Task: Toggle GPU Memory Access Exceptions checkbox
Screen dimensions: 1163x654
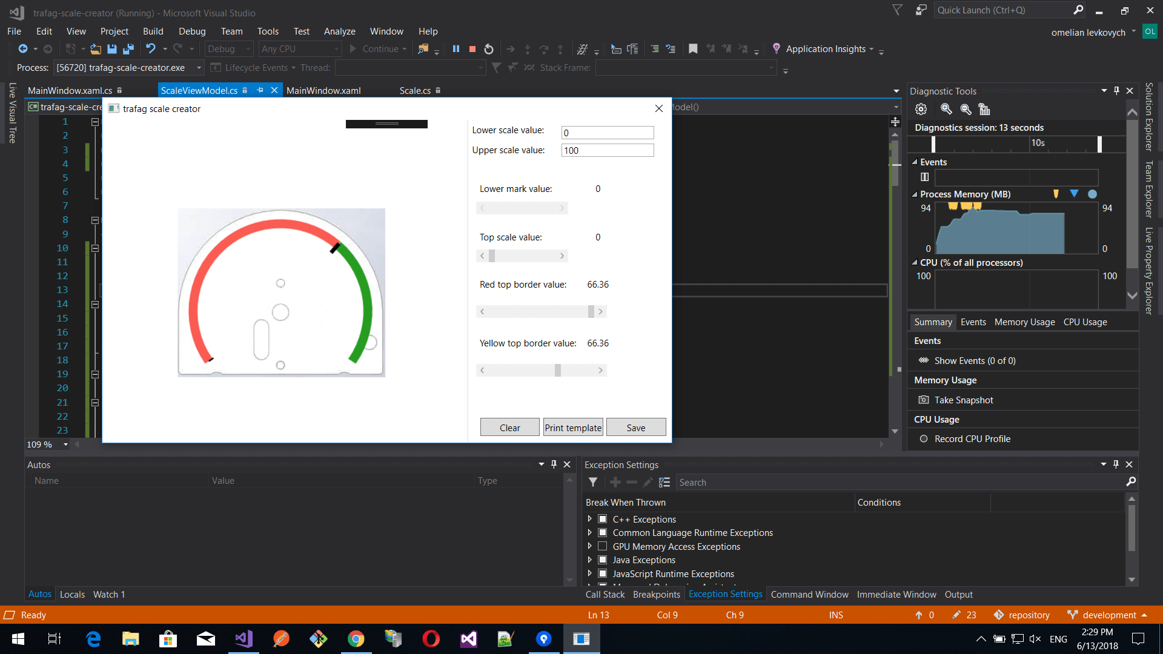Action: point(603,546)
